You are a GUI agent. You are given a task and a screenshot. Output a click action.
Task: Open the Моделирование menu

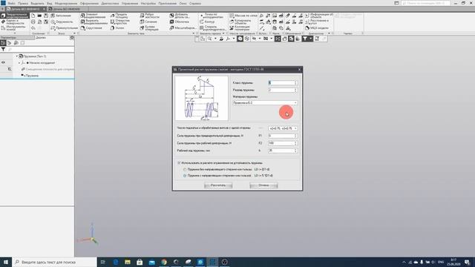click(x=66, y=3)
